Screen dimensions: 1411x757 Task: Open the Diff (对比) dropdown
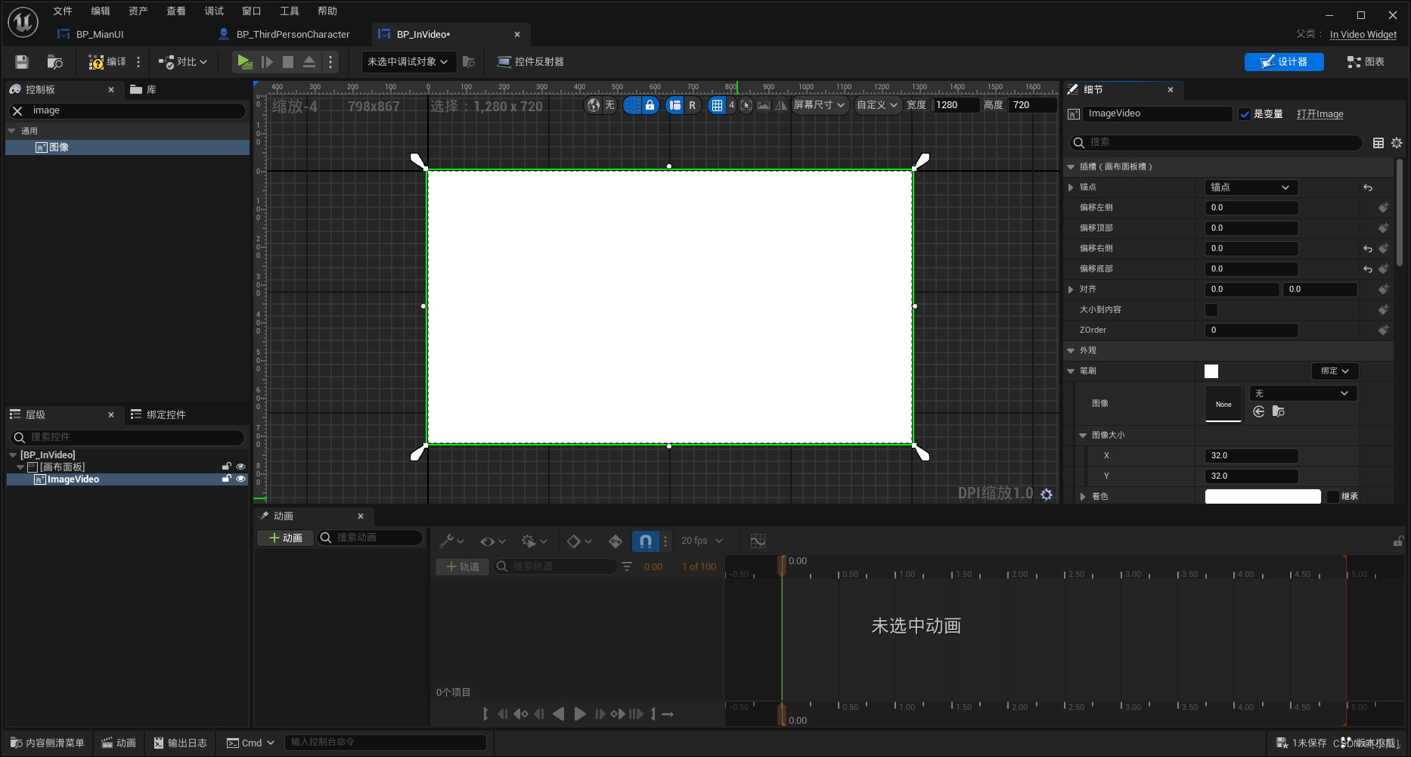tap(183, 62)
